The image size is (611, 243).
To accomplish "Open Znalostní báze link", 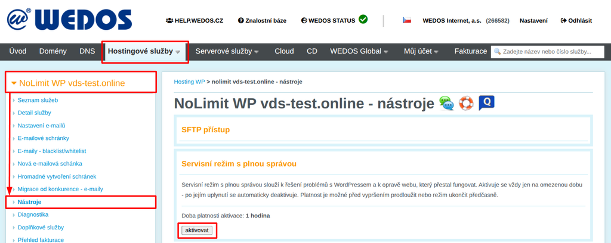I will (x=263, y=21).
